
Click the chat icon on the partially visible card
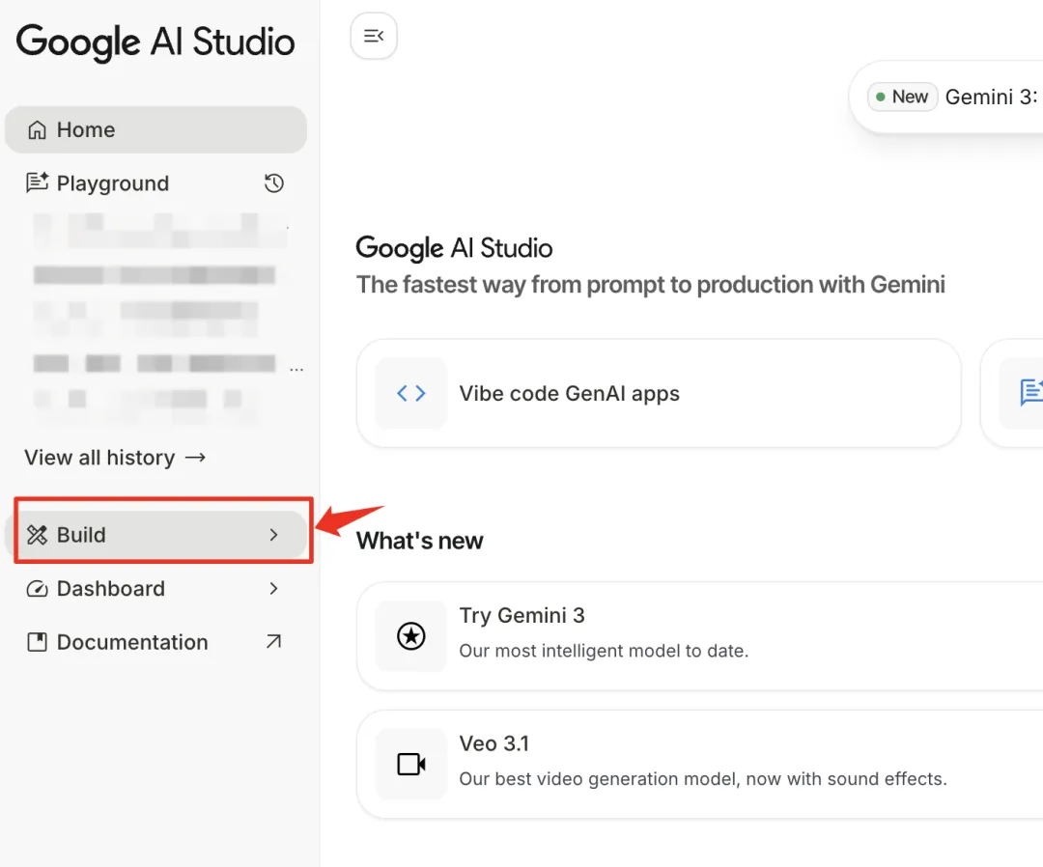coord(1030,392)
